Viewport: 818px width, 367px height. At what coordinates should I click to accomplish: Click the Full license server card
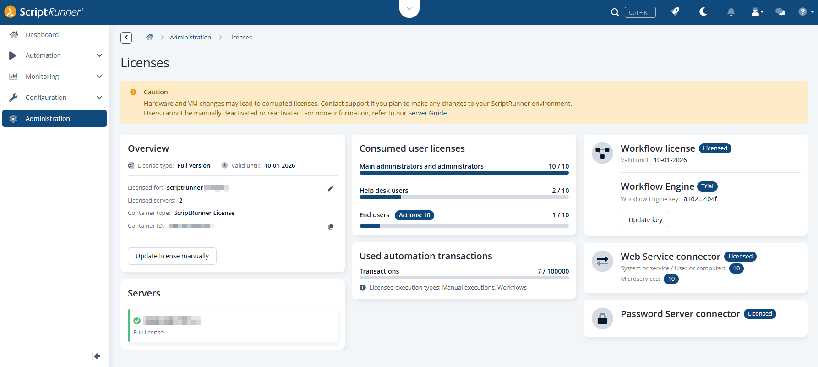tap(233, 326)
